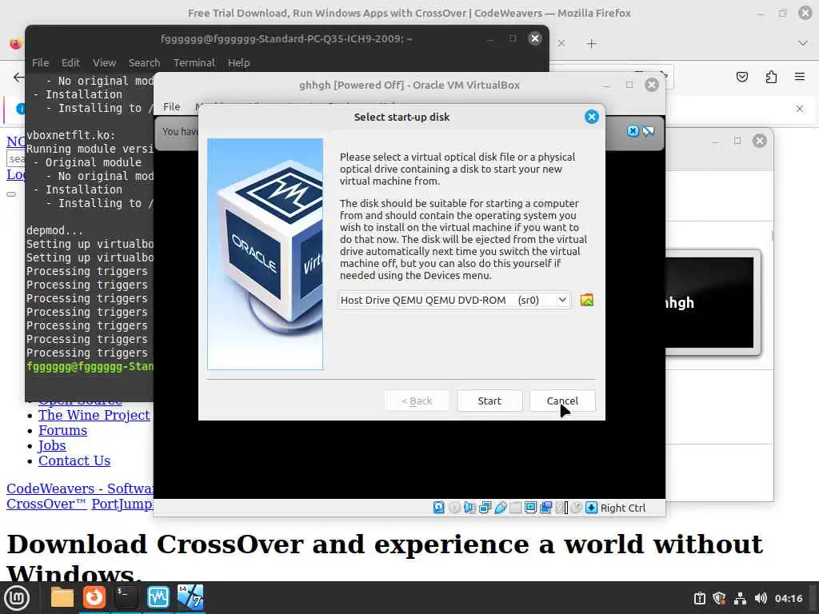This screenshot has height=614, width=819.
Task: Click the notifications tray icon with exclamation
Action: [699, 598]
